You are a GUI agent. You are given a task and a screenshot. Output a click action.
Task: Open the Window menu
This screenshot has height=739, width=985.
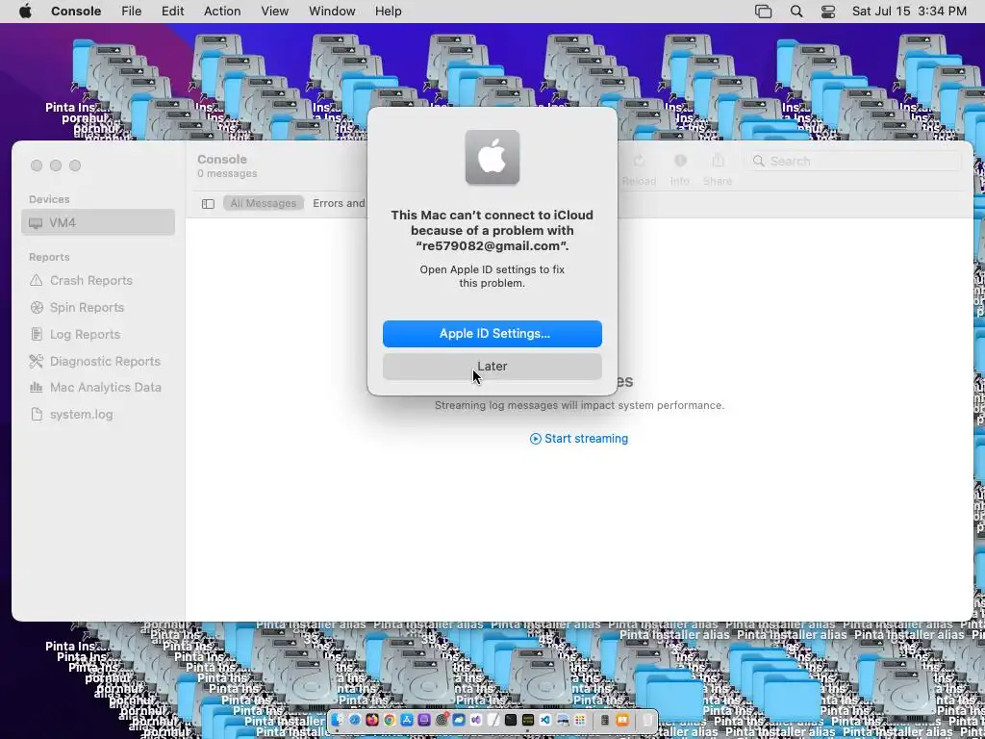click(x=332, y=12)
